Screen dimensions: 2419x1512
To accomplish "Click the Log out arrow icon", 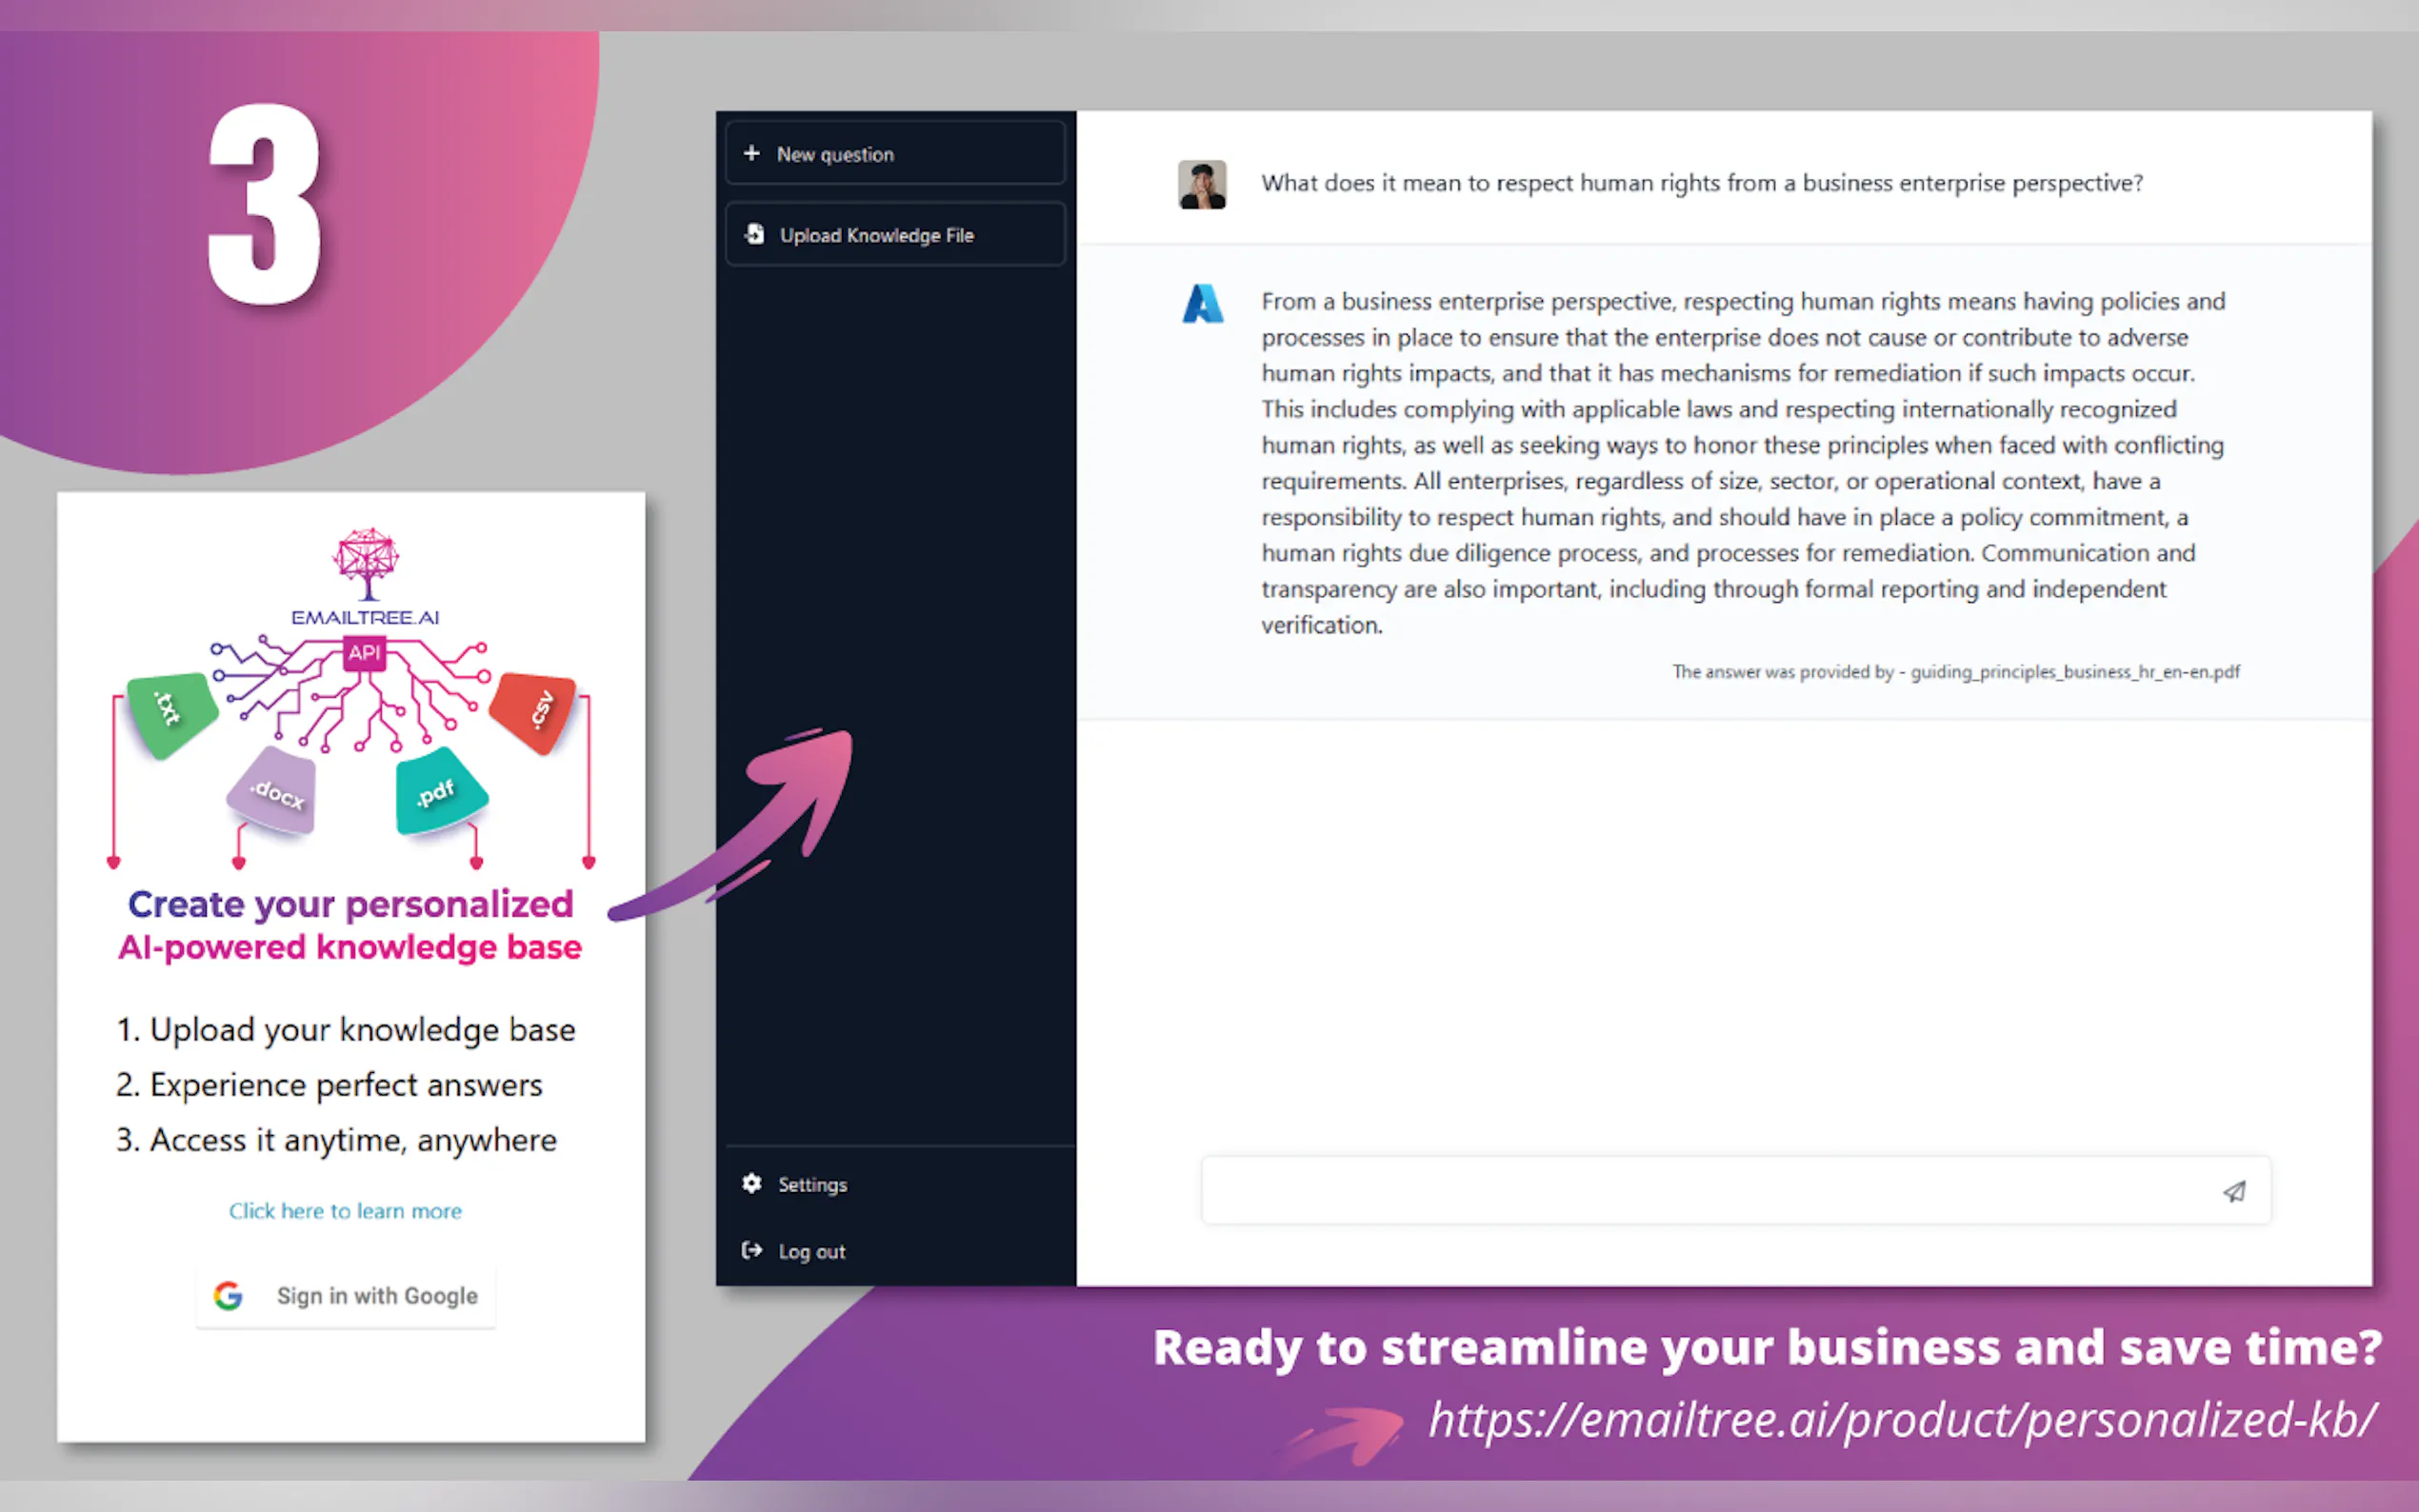I will click(x=752, y=1250).
